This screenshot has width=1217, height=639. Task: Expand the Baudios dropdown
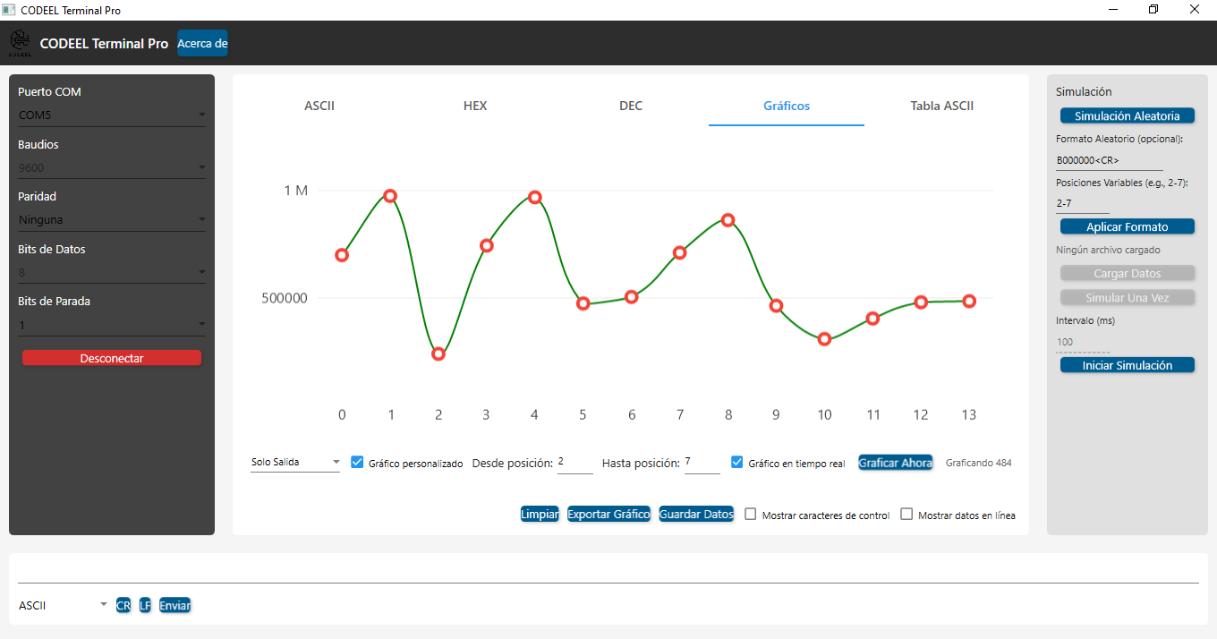[111, 166]
